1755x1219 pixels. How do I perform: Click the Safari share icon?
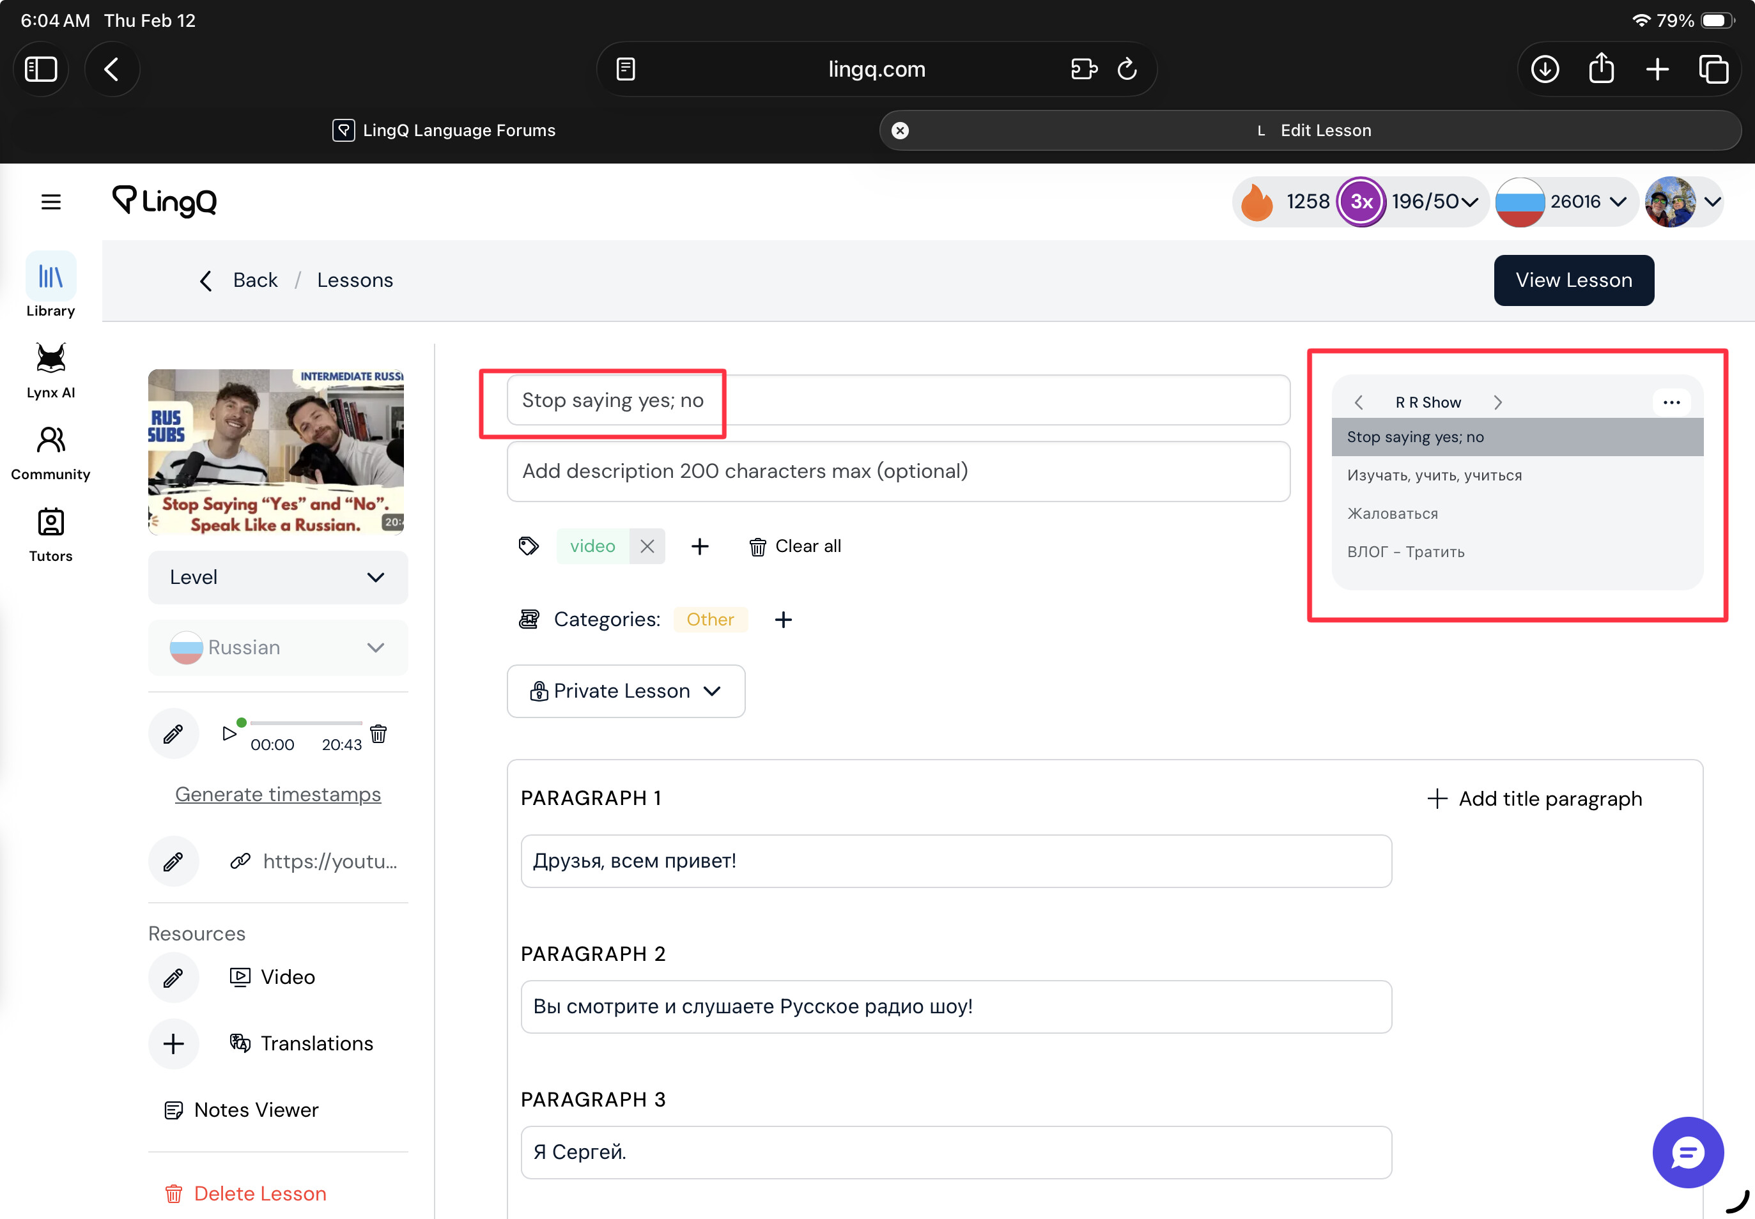point(1601,70)
